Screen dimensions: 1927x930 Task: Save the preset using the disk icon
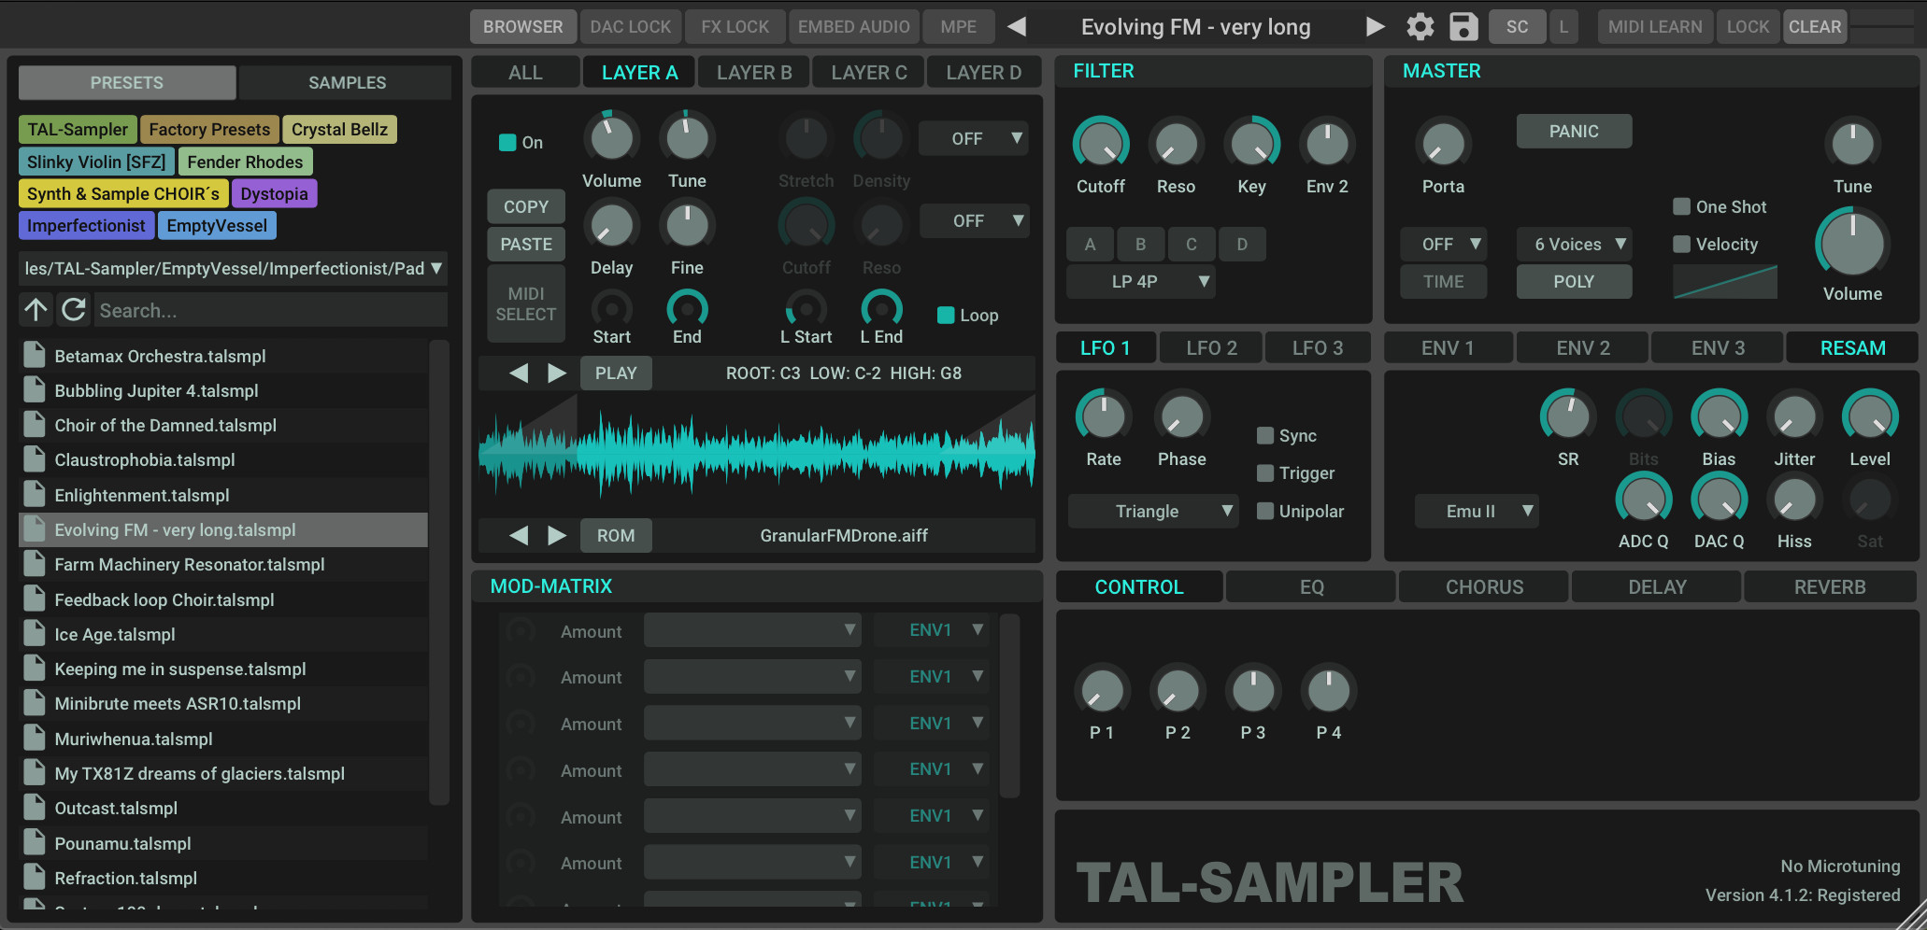pos(1463,26)
